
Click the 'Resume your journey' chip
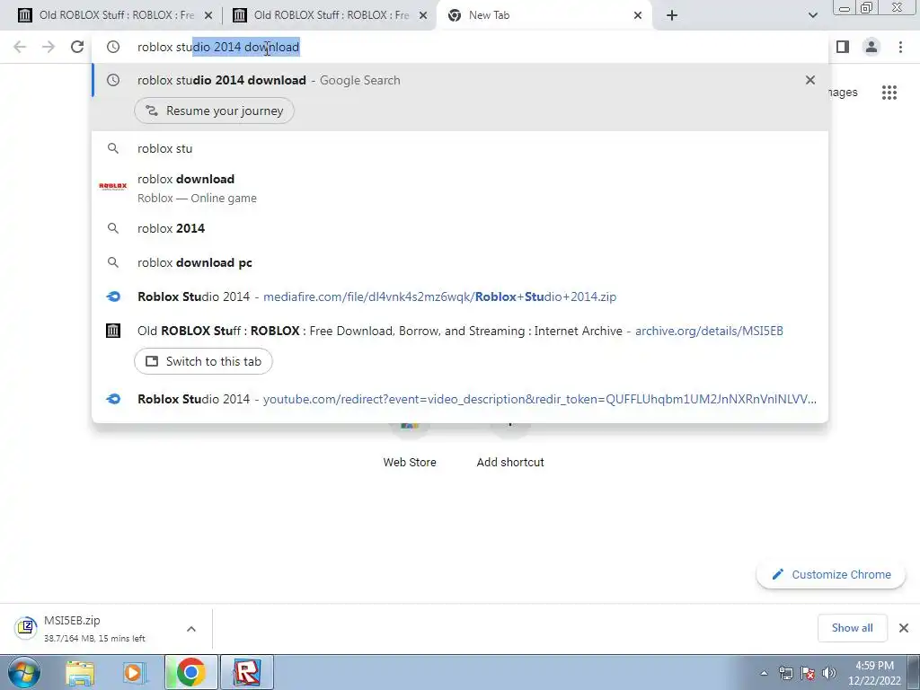tap(214, 111)
